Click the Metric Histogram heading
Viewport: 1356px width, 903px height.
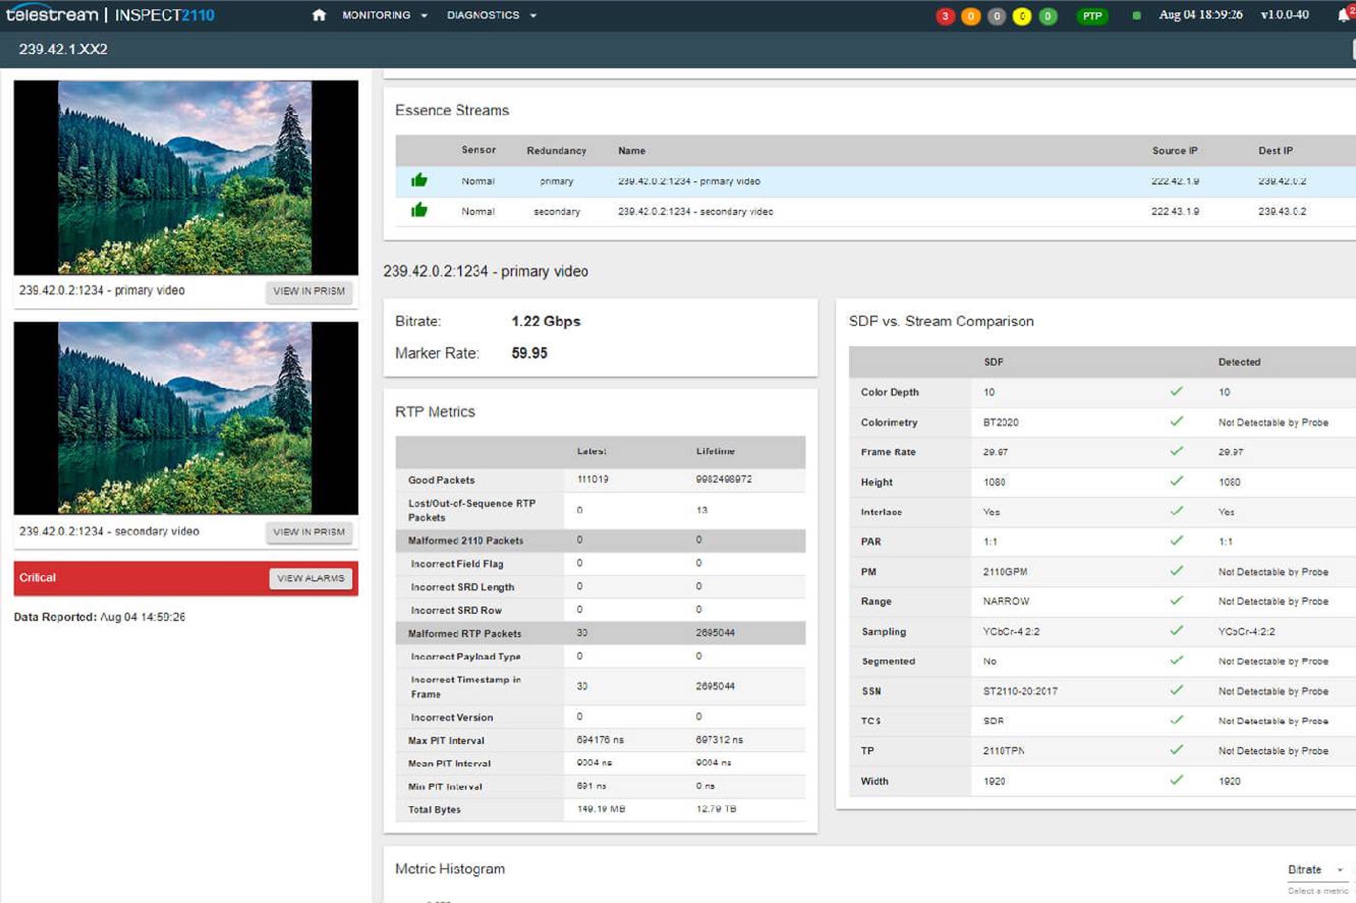450,869
